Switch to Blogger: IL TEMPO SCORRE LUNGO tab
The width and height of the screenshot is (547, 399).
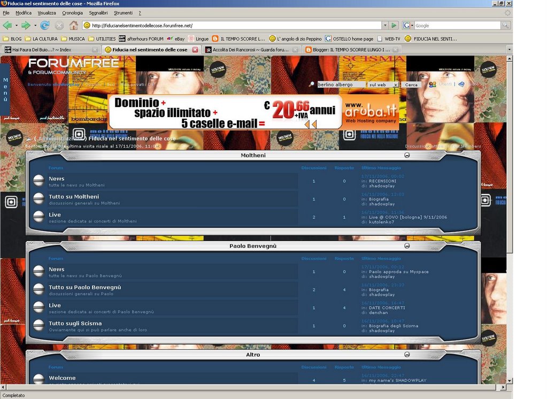pos(352,50)
